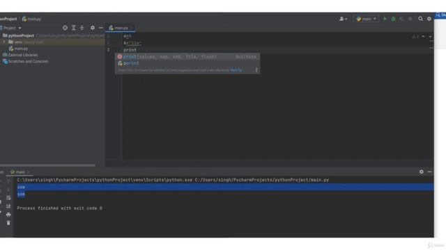Run the main configuration with the green play icon
Image resolution: width=446 pixels, height=250 pixels.
click(385, 19)
